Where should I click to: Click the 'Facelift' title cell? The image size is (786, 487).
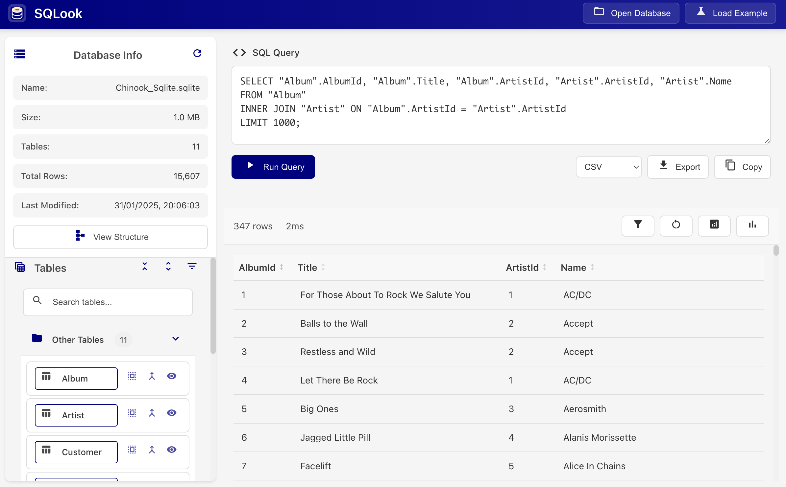(315, 466)
